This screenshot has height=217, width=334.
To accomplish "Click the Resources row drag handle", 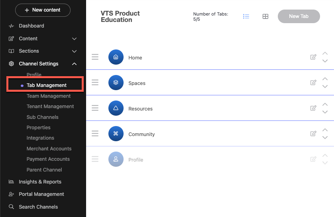I will pyautogui.click(x=95, y=108).
